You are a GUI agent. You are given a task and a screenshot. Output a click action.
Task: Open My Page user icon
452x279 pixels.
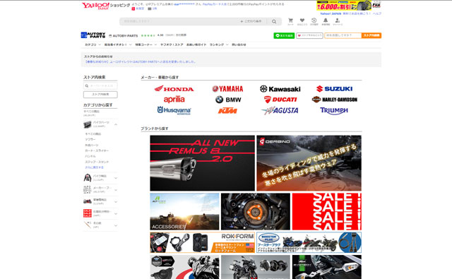338,21
